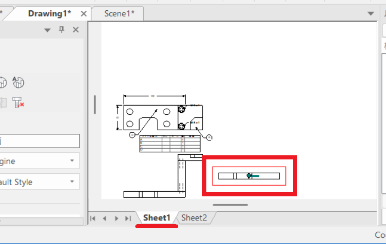Screen dimensions: 386x244
Task: Close the Drawing1 tab
Action: pyautogui.click(x=82, y=13)
